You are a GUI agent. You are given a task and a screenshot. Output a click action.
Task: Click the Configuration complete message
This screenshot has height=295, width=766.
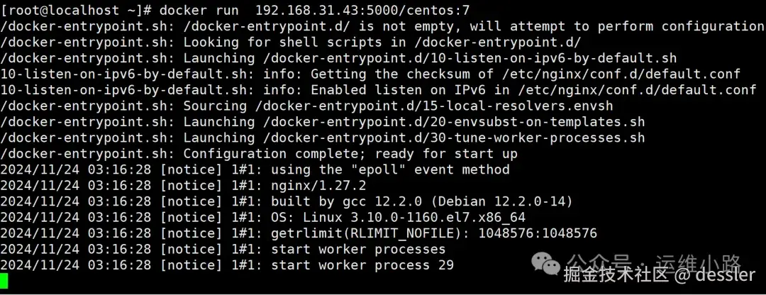click(350, 154)
